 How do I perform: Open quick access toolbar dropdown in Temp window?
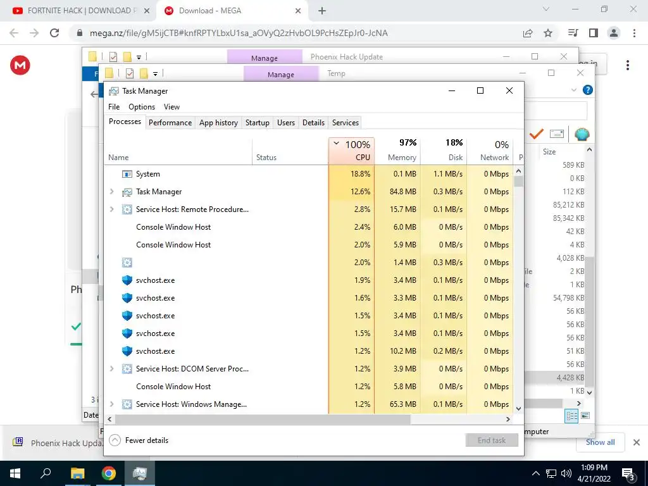point(156,73)
